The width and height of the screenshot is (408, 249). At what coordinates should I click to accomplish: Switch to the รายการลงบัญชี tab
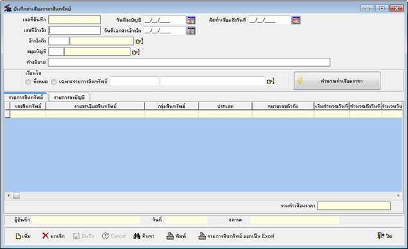pos(69,97)
